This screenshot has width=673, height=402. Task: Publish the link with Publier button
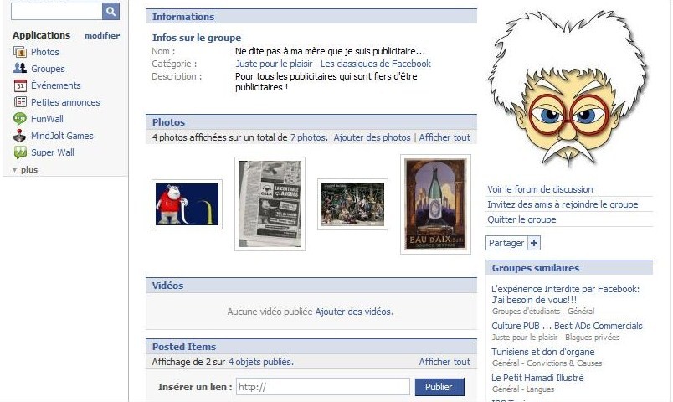tap(439, 387)
